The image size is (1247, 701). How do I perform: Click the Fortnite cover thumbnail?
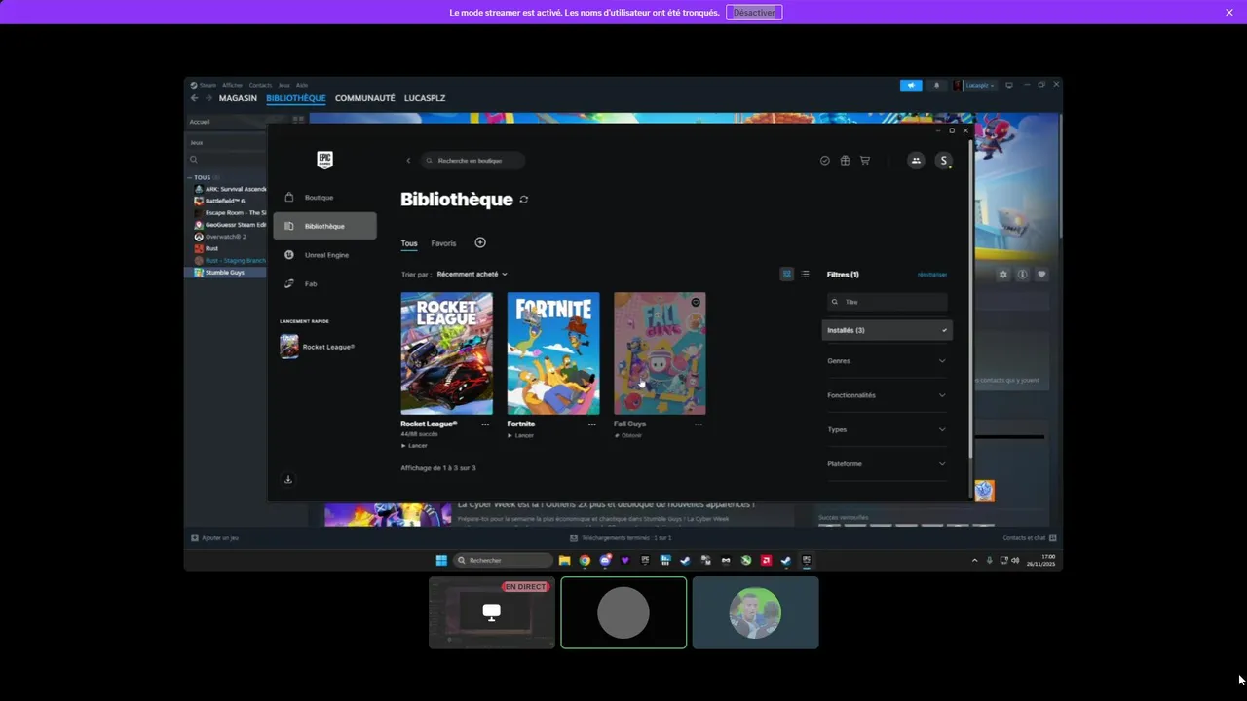(x=553, y=353)
